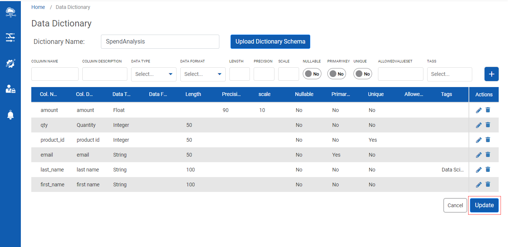Click the Precision input field
The height and width of the screenshot is (247, 508).
tap(264, 74)
